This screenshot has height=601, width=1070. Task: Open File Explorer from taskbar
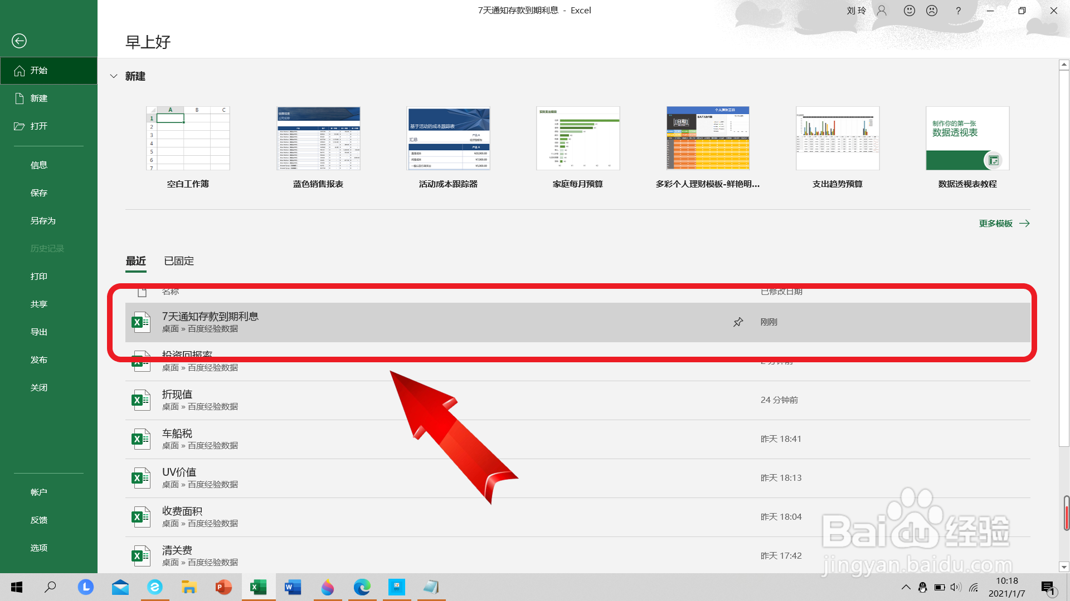(189, 587)
